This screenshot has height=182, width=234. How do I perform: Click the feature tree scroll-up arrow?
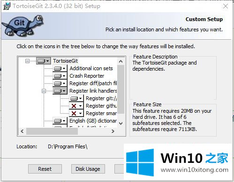click(x=121, y=61)
